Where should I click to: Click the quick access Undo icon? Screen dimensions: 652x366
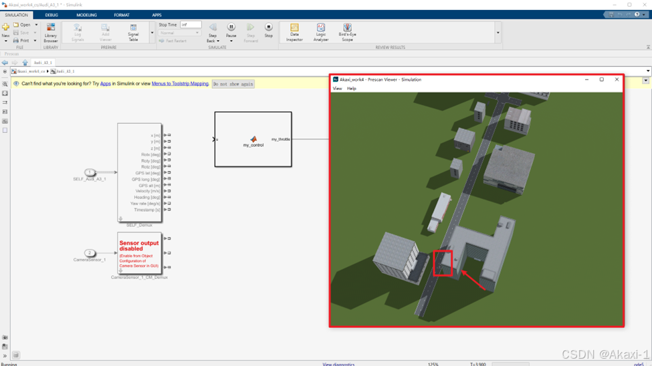point(619,15)
